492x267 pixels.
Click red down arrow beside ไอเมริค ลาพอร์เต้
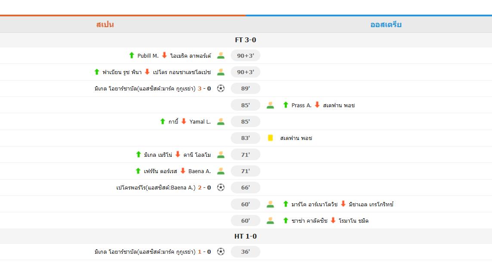click(x=164, y=55)
